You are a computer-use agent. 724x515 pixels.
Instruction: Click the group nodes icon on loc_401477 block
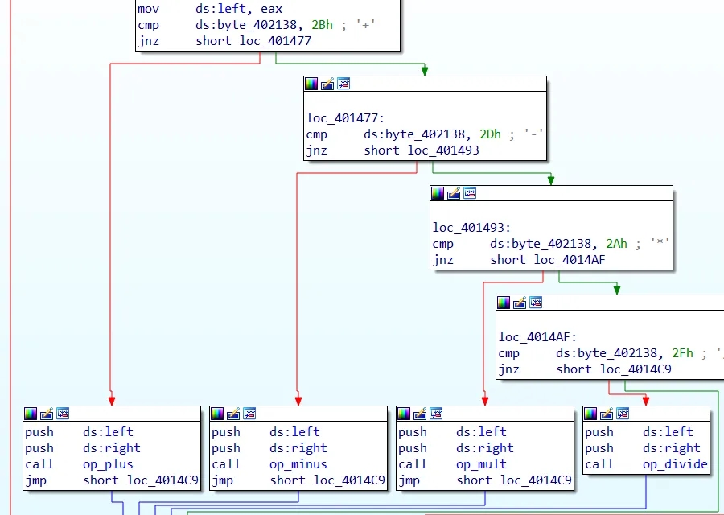click(x=343, y=84)
